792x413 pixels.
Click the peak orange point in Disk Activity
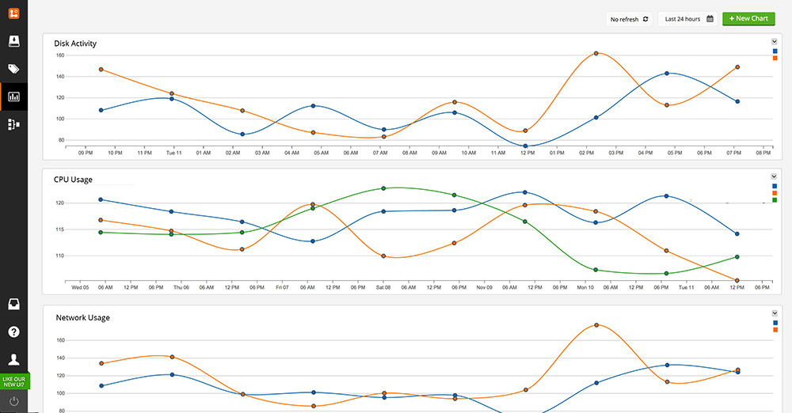tap(596, 54)
